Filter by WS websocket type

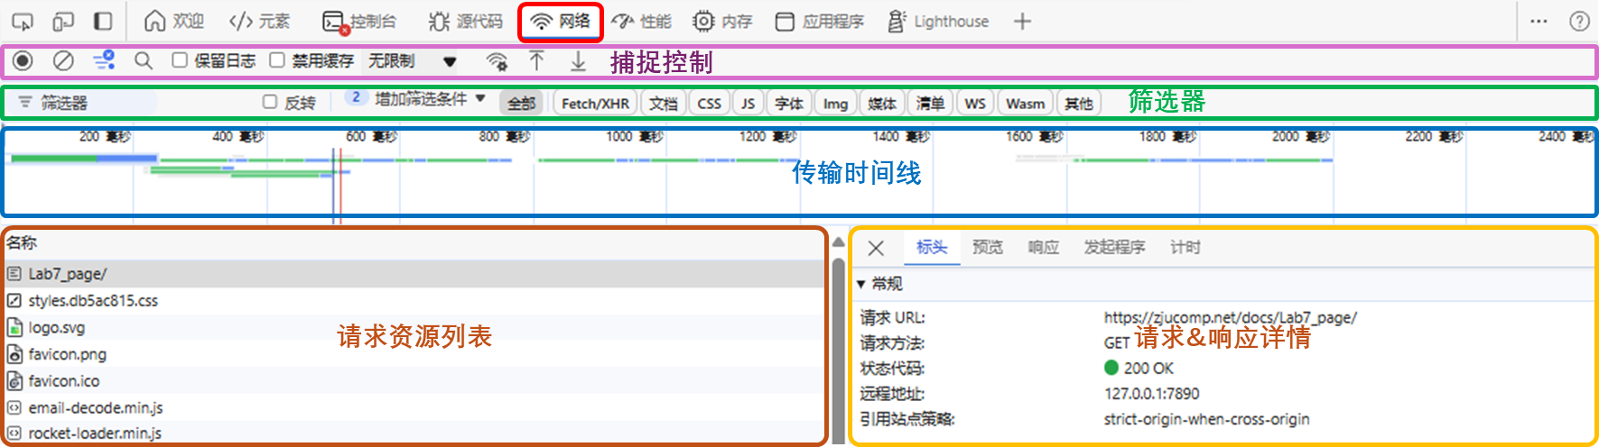(x=975, y=104)
